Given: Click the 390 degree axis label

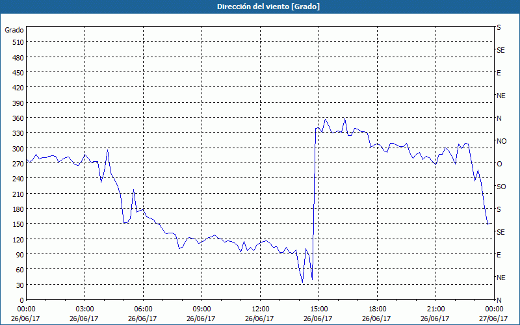Looking at the screenshot, I should (18, 103).
